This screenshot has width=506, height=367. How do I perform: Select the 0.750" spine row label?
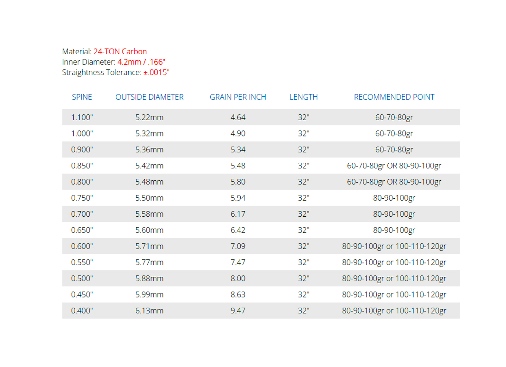tap(82, 198)
